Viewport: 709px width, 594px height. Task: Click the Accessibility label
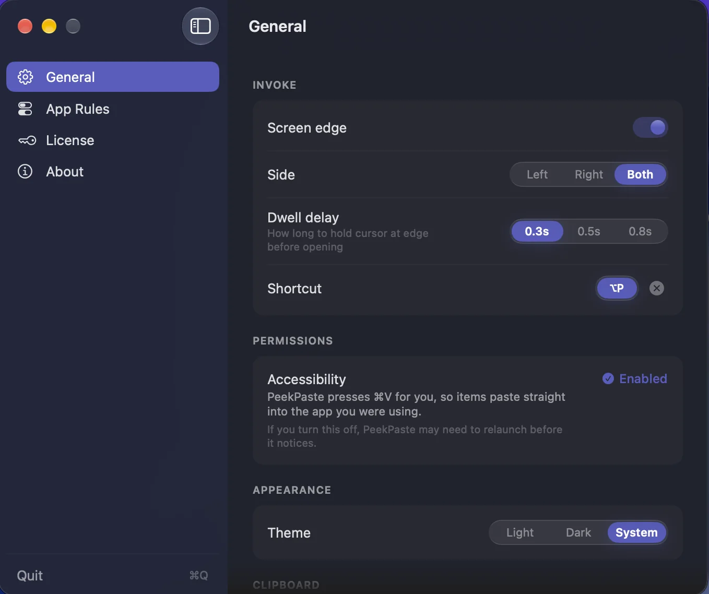click(306, 379)
